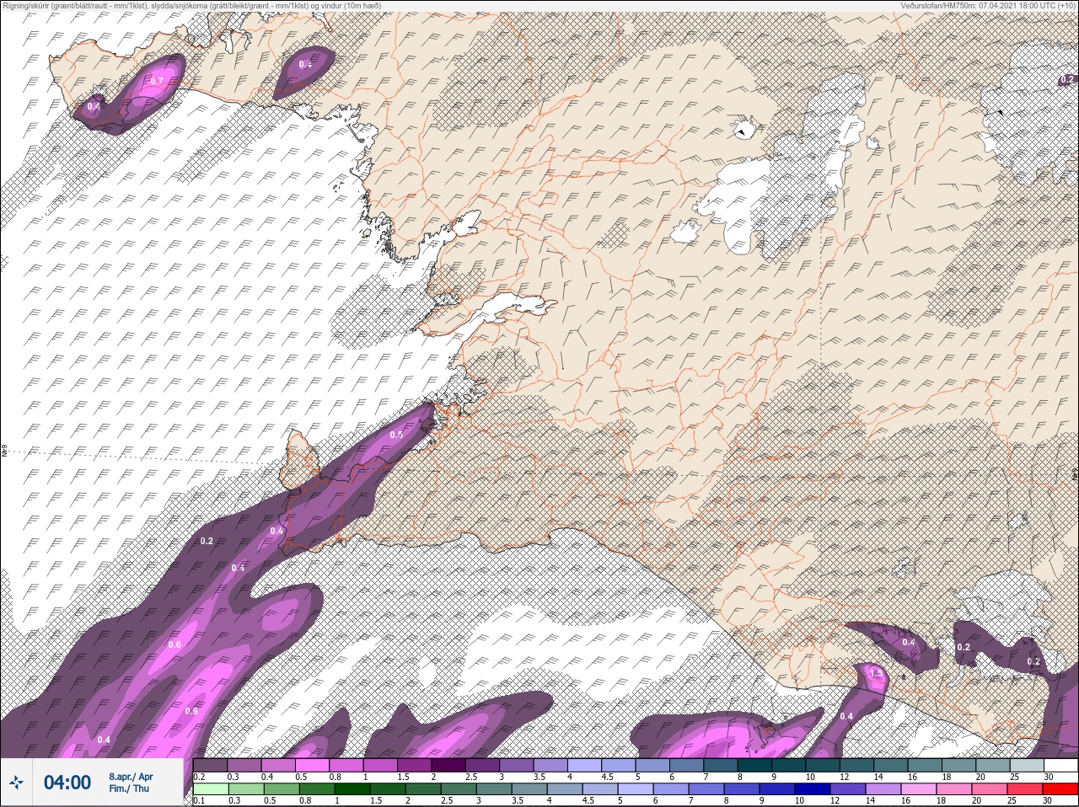Viewport: 1079px width, 807px height.
Task: Click the 'Veðurstofan/HM750m: 07.04.2021 18:00 UTC' header
Action: point(987,5)
